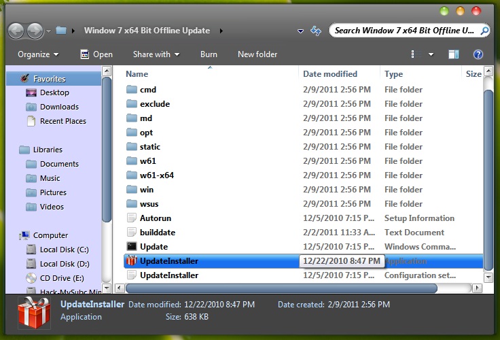500x340 pixels.
Task: Click Burn in the toolbar
Action: tap(209, 54)
